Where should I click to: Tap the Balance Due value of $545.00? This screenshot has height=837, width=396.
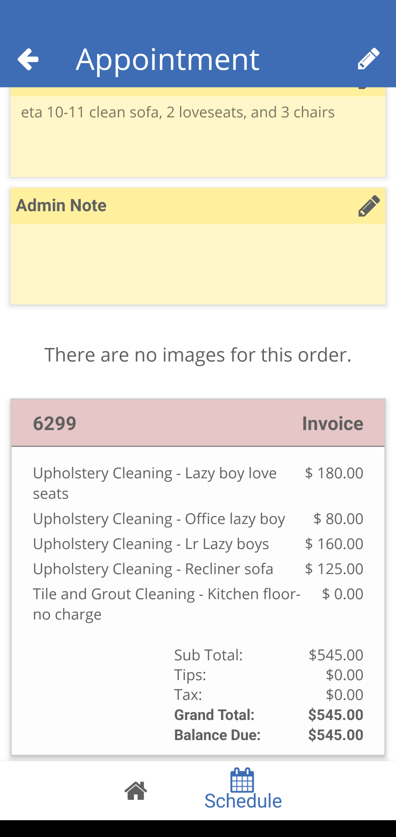click(x=336, y=735)
